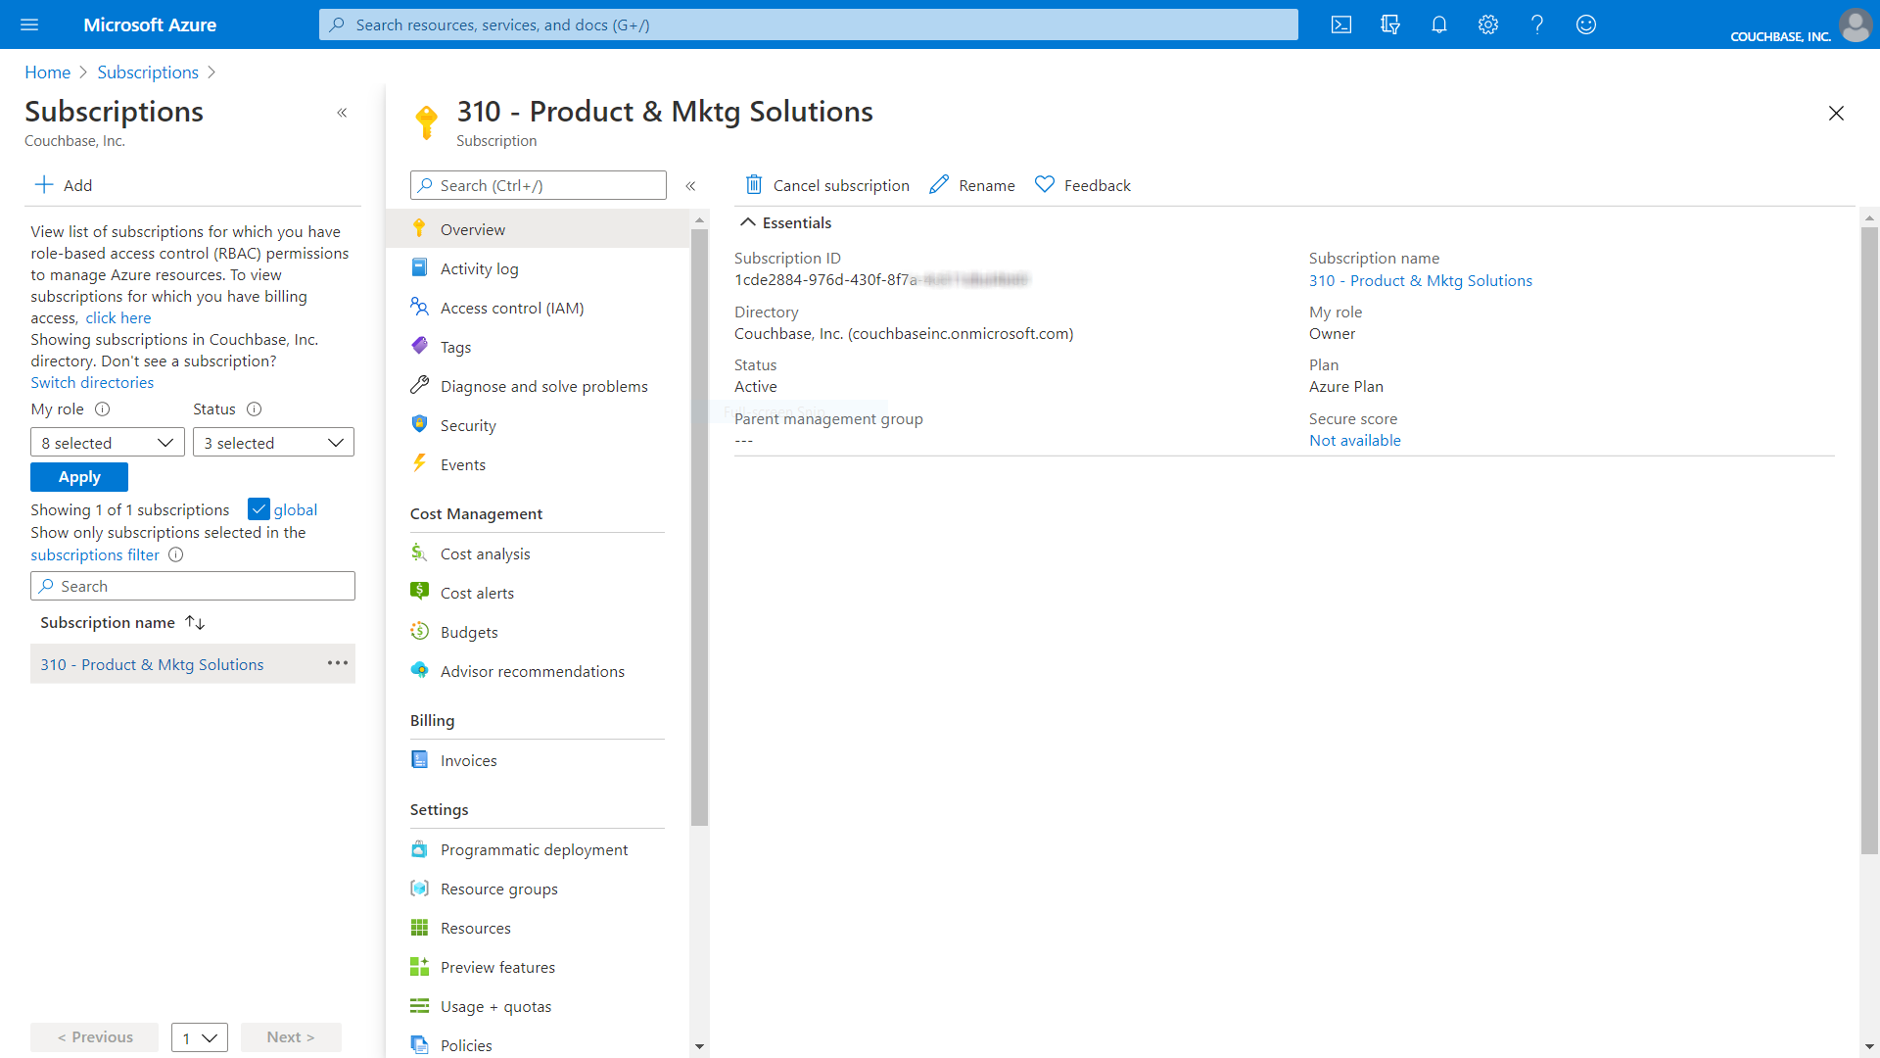Select Cost analysis in the menu

click(485, 553)
